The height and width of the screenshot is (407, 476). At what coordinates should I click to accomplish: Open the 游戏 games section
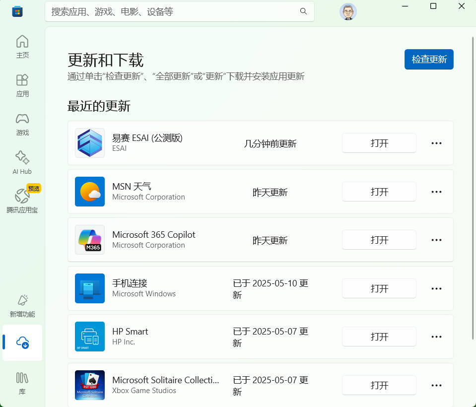point(22,125)
